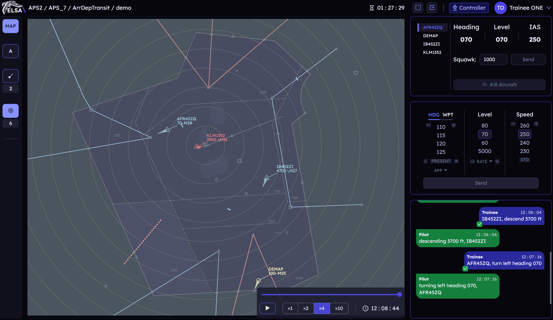
Task: Click the hourglass timer icon
Action: coord(372,8)
